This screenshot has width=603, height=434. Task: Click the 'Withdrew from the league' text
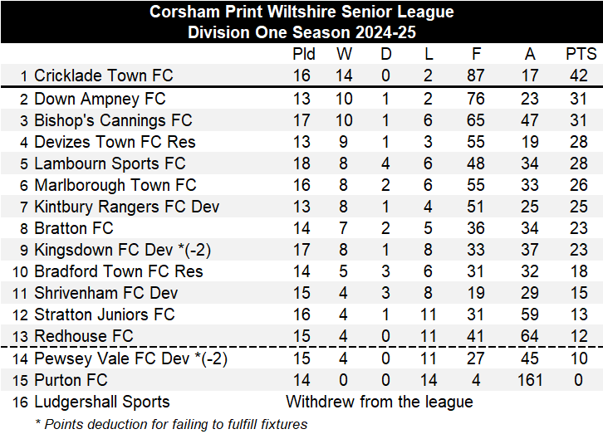380,402
